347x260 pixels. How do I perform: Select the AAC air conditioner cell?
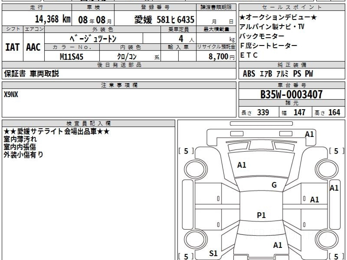34,47
